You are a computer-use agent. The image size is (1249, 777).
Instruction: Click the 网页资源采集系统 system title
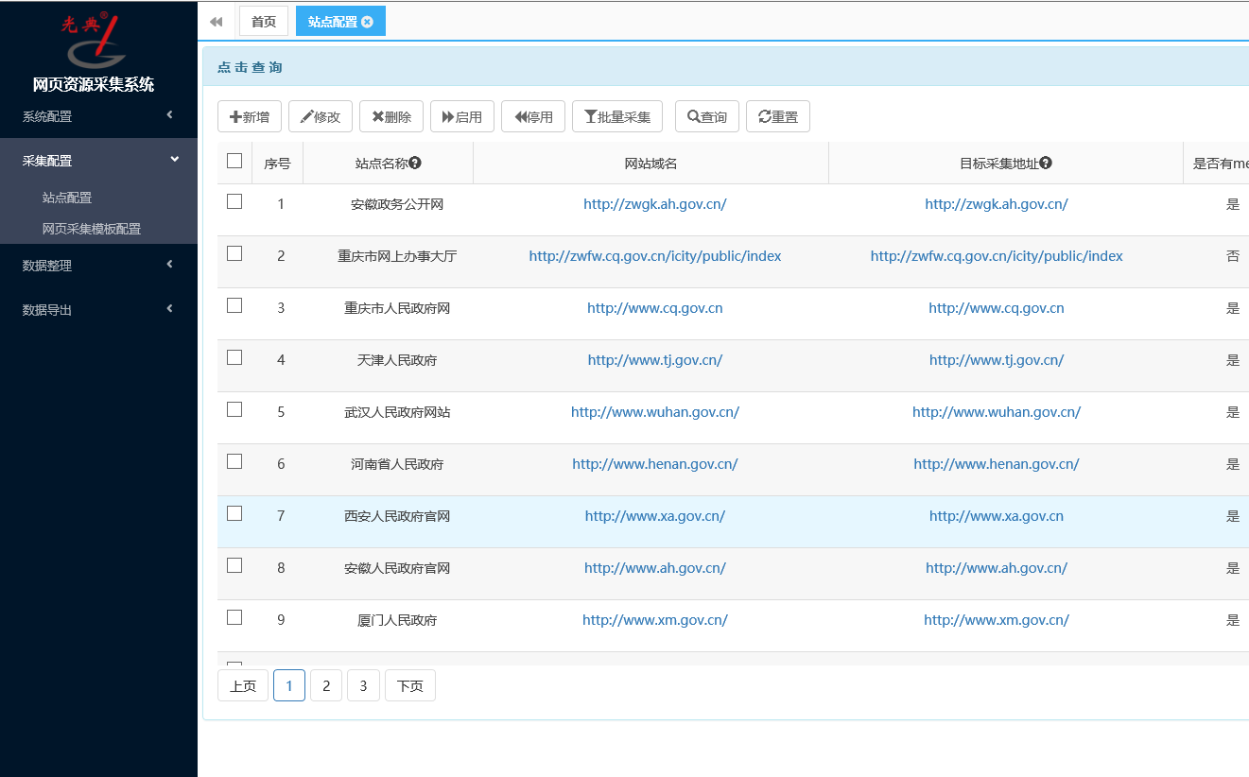94,84
